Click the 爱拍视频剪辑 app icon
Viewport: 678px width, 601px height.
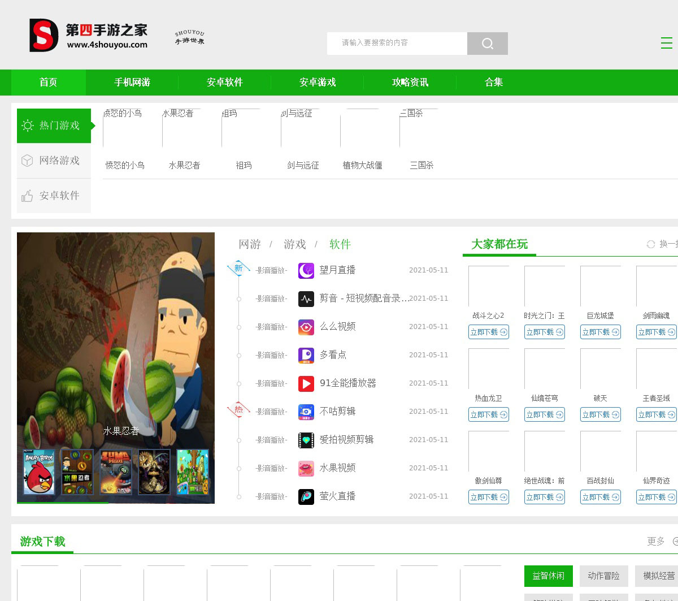(306, 440)
